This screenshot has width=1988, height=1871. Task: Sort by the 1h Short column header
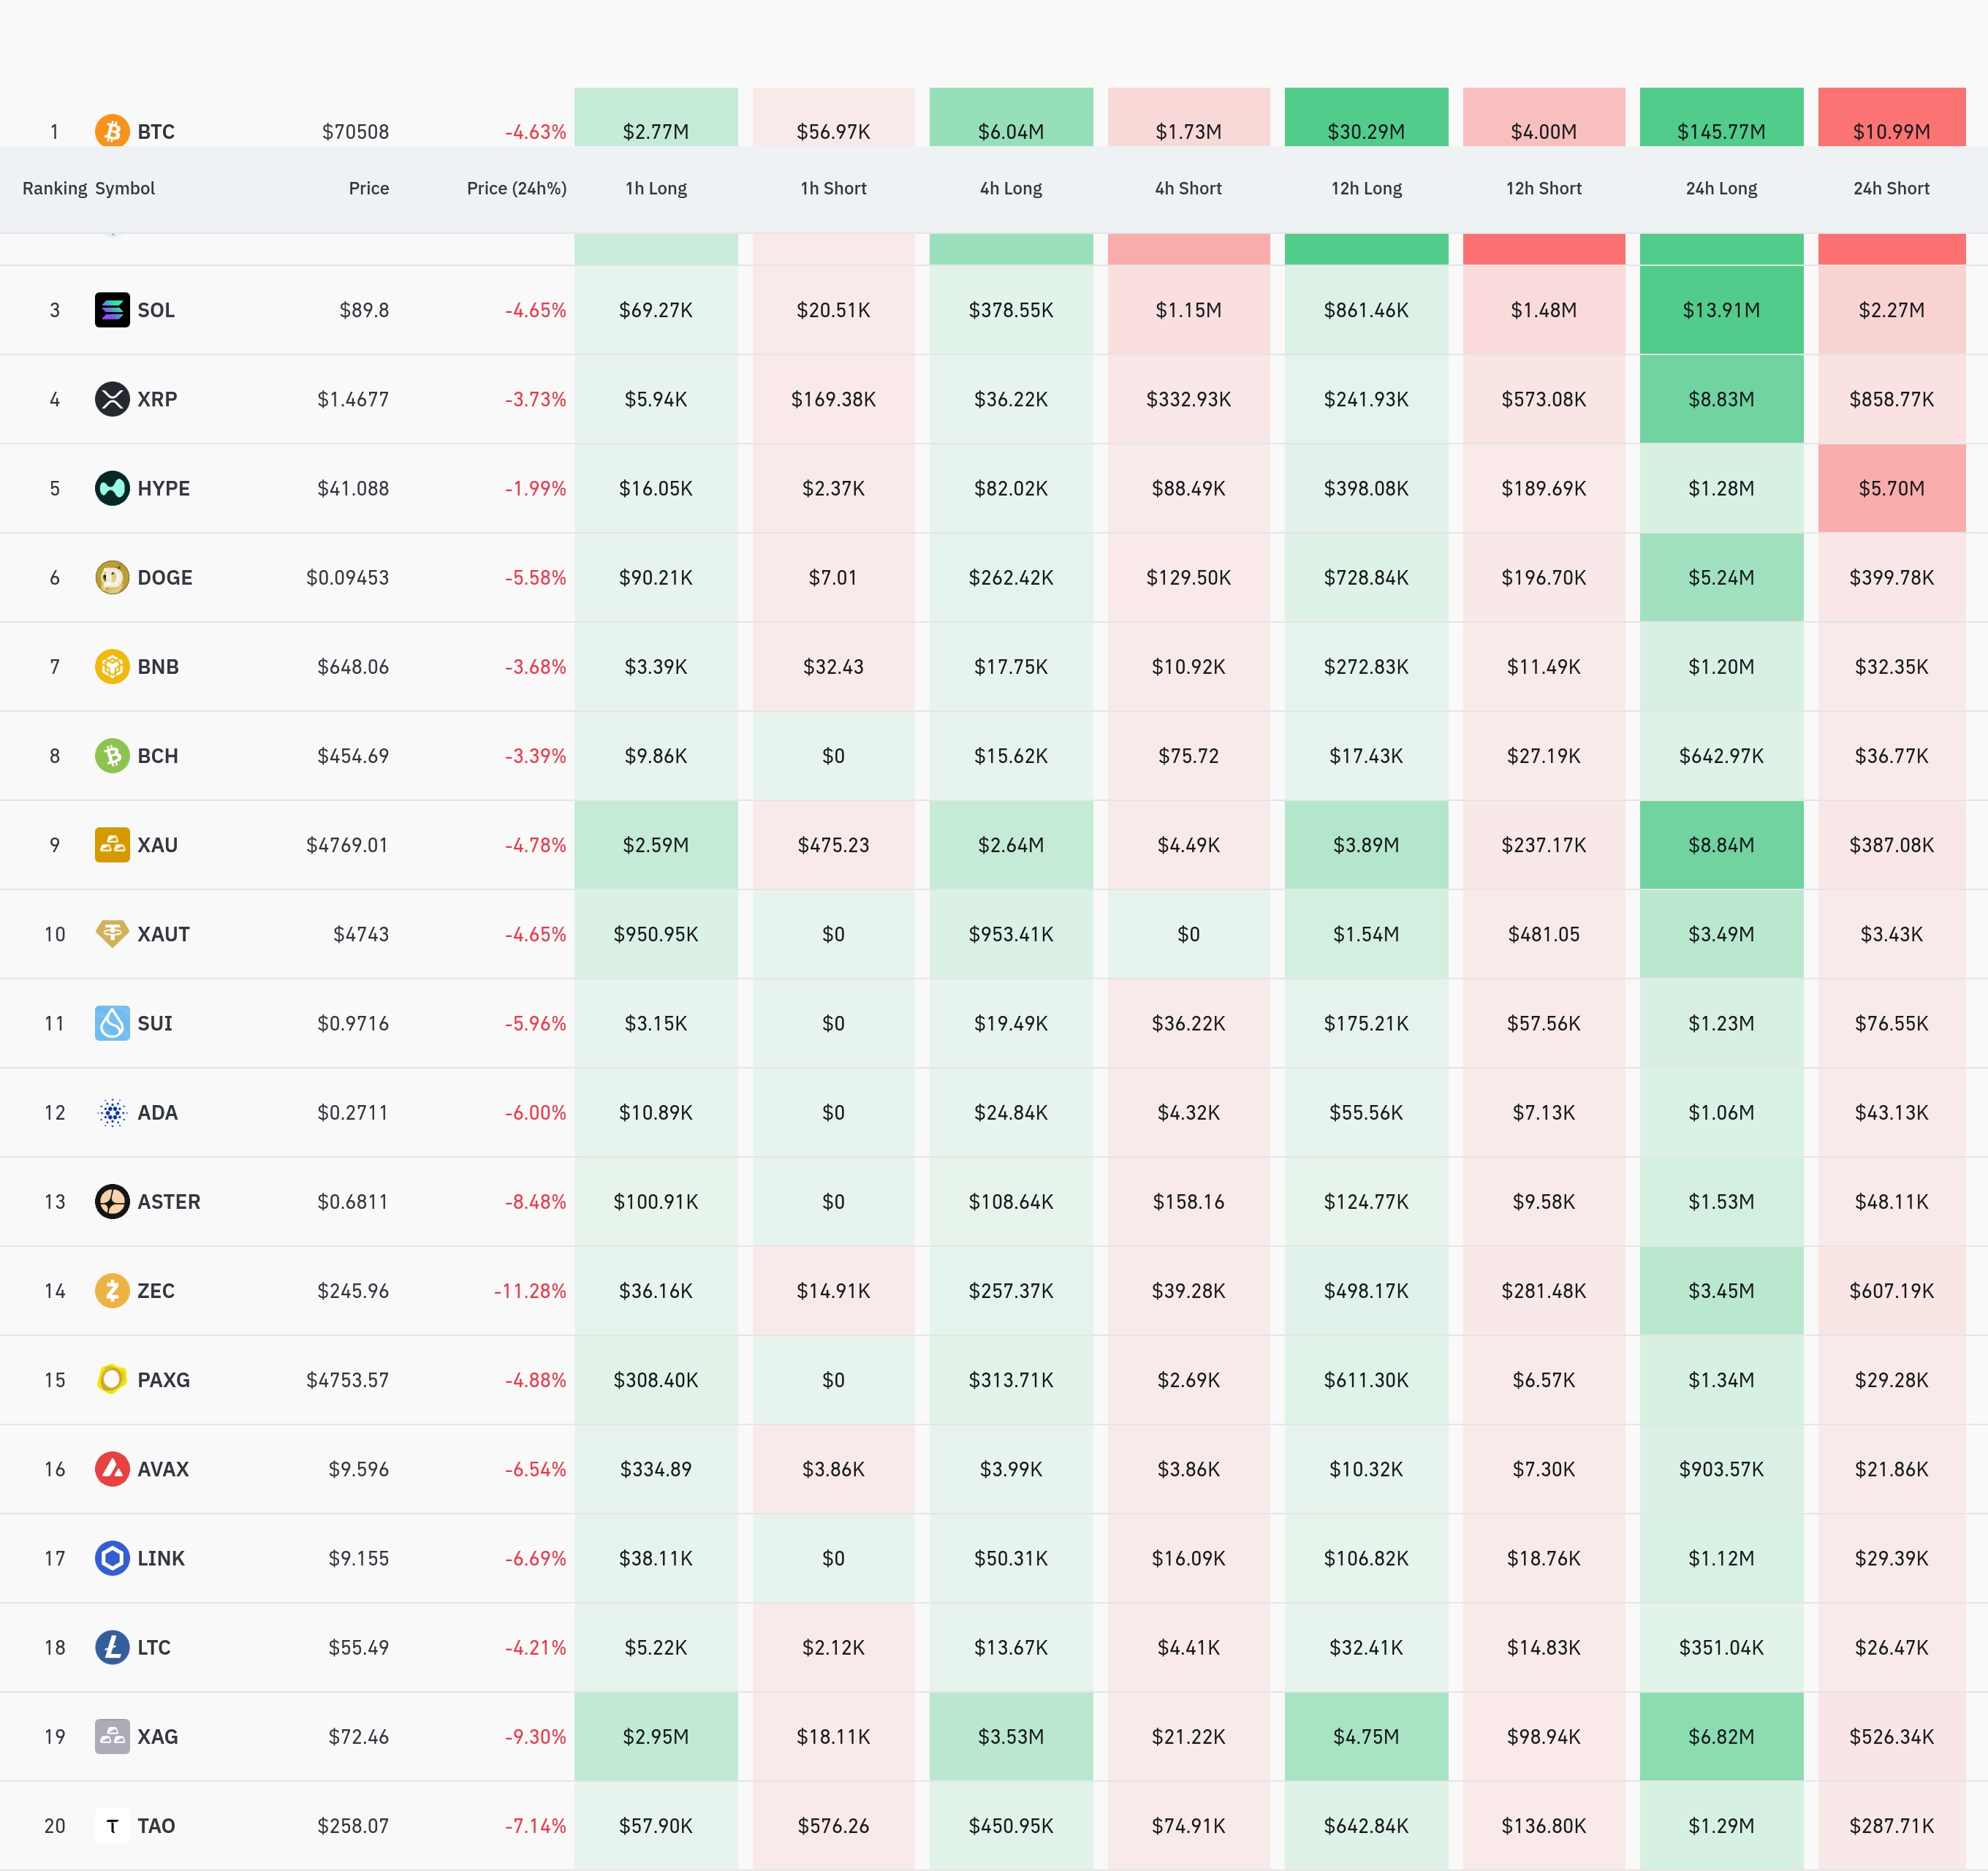pos(833,188)
